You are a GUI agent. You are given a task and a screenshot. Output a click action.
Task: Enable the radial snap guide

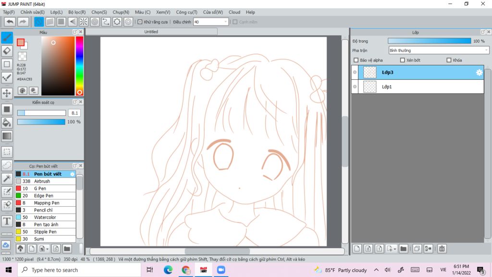point(84,22)
